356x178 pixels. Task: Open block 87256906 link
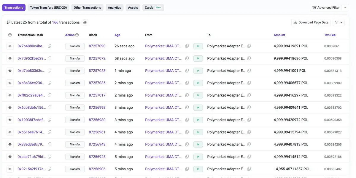point(97,169)
